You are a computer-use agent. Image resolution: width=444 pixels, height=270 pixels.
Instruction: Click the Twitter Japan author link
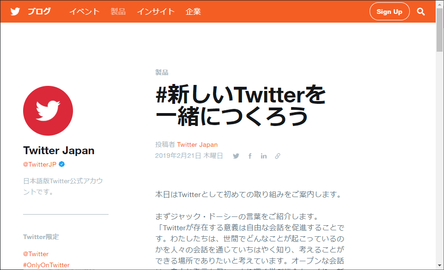[197, 144]
